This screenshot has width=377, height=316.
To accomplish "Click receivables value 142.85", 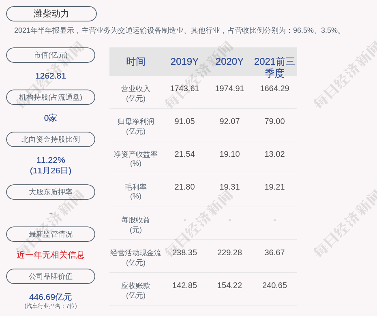I will pyautogui.click(x=184, y=286).
